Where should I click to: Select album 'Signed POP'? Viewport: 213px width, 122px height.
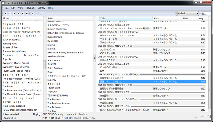(x=13, y=24)
